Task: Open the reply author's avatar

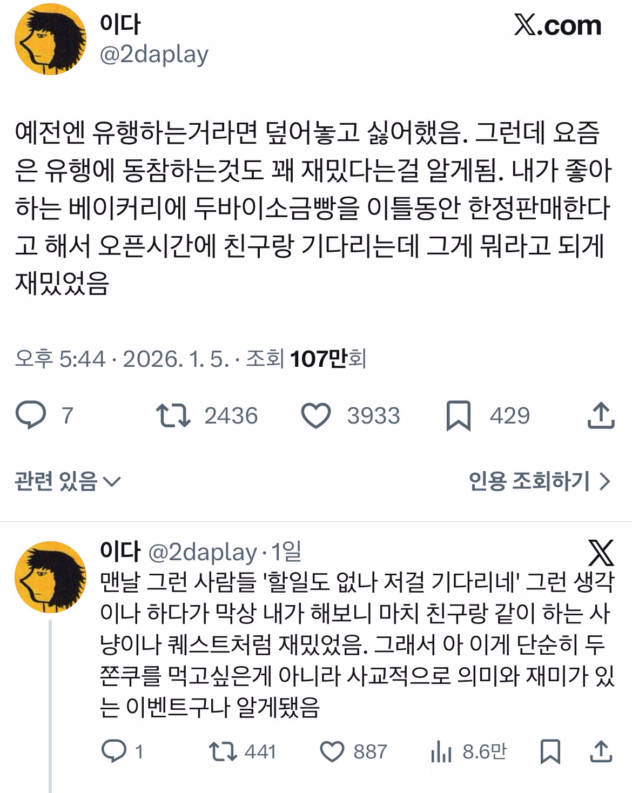Action: [50, 577]
